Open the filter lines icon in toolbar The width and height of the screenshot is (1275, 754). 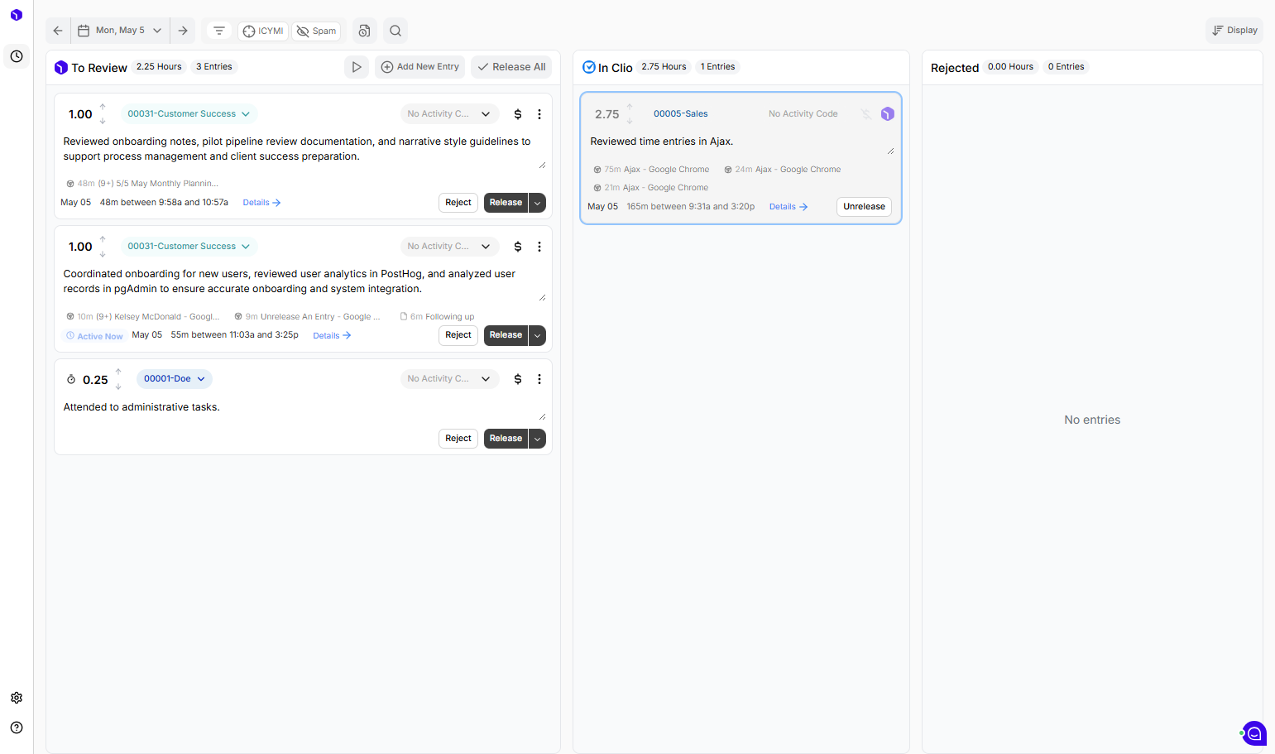point(219,31)
